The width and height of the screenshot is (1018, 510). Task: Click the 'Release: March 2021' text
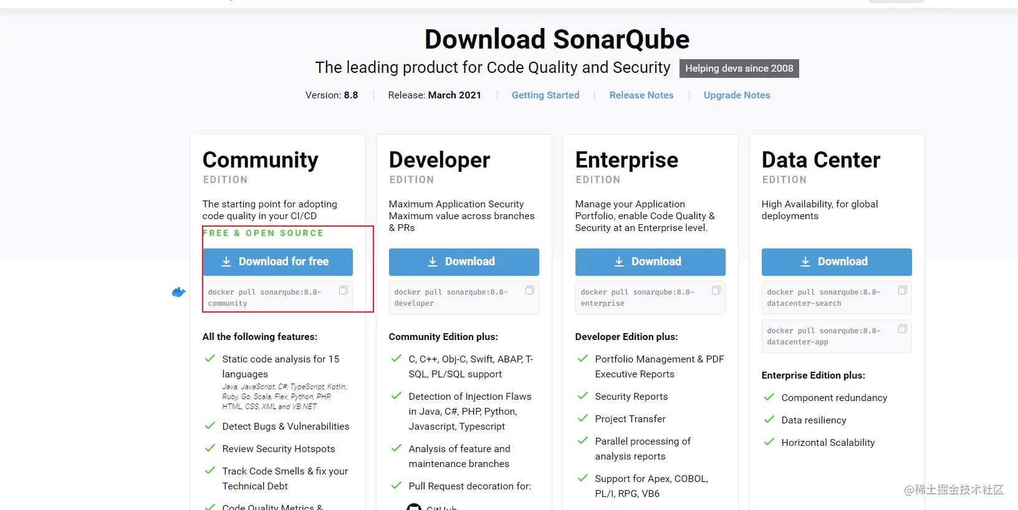[435, 95]
